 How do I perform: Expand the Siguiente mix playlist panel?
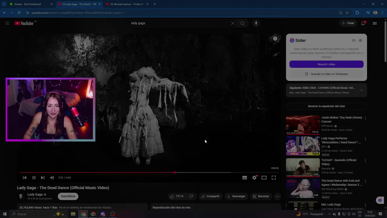[361, 90]
